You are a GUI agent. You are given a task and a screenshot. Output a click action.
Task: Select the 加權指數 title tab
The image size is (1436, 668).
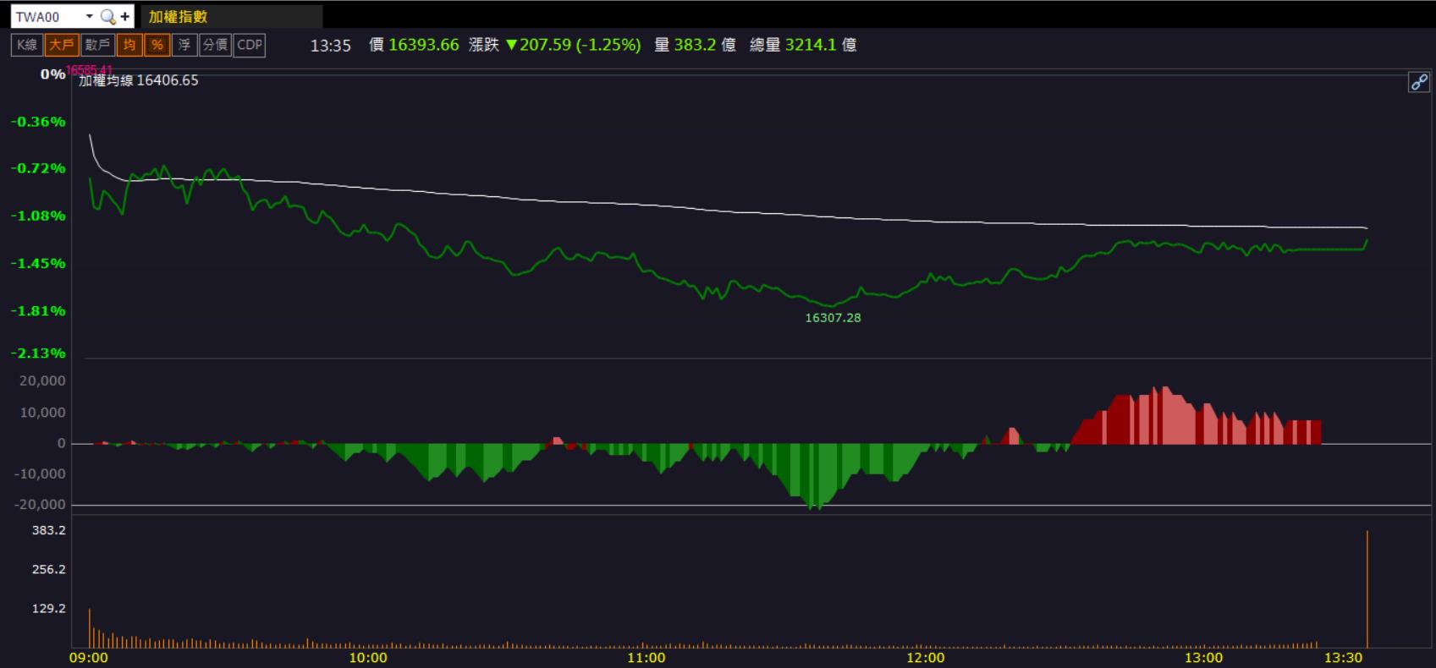pyautogui.click(x=231, y=16)
